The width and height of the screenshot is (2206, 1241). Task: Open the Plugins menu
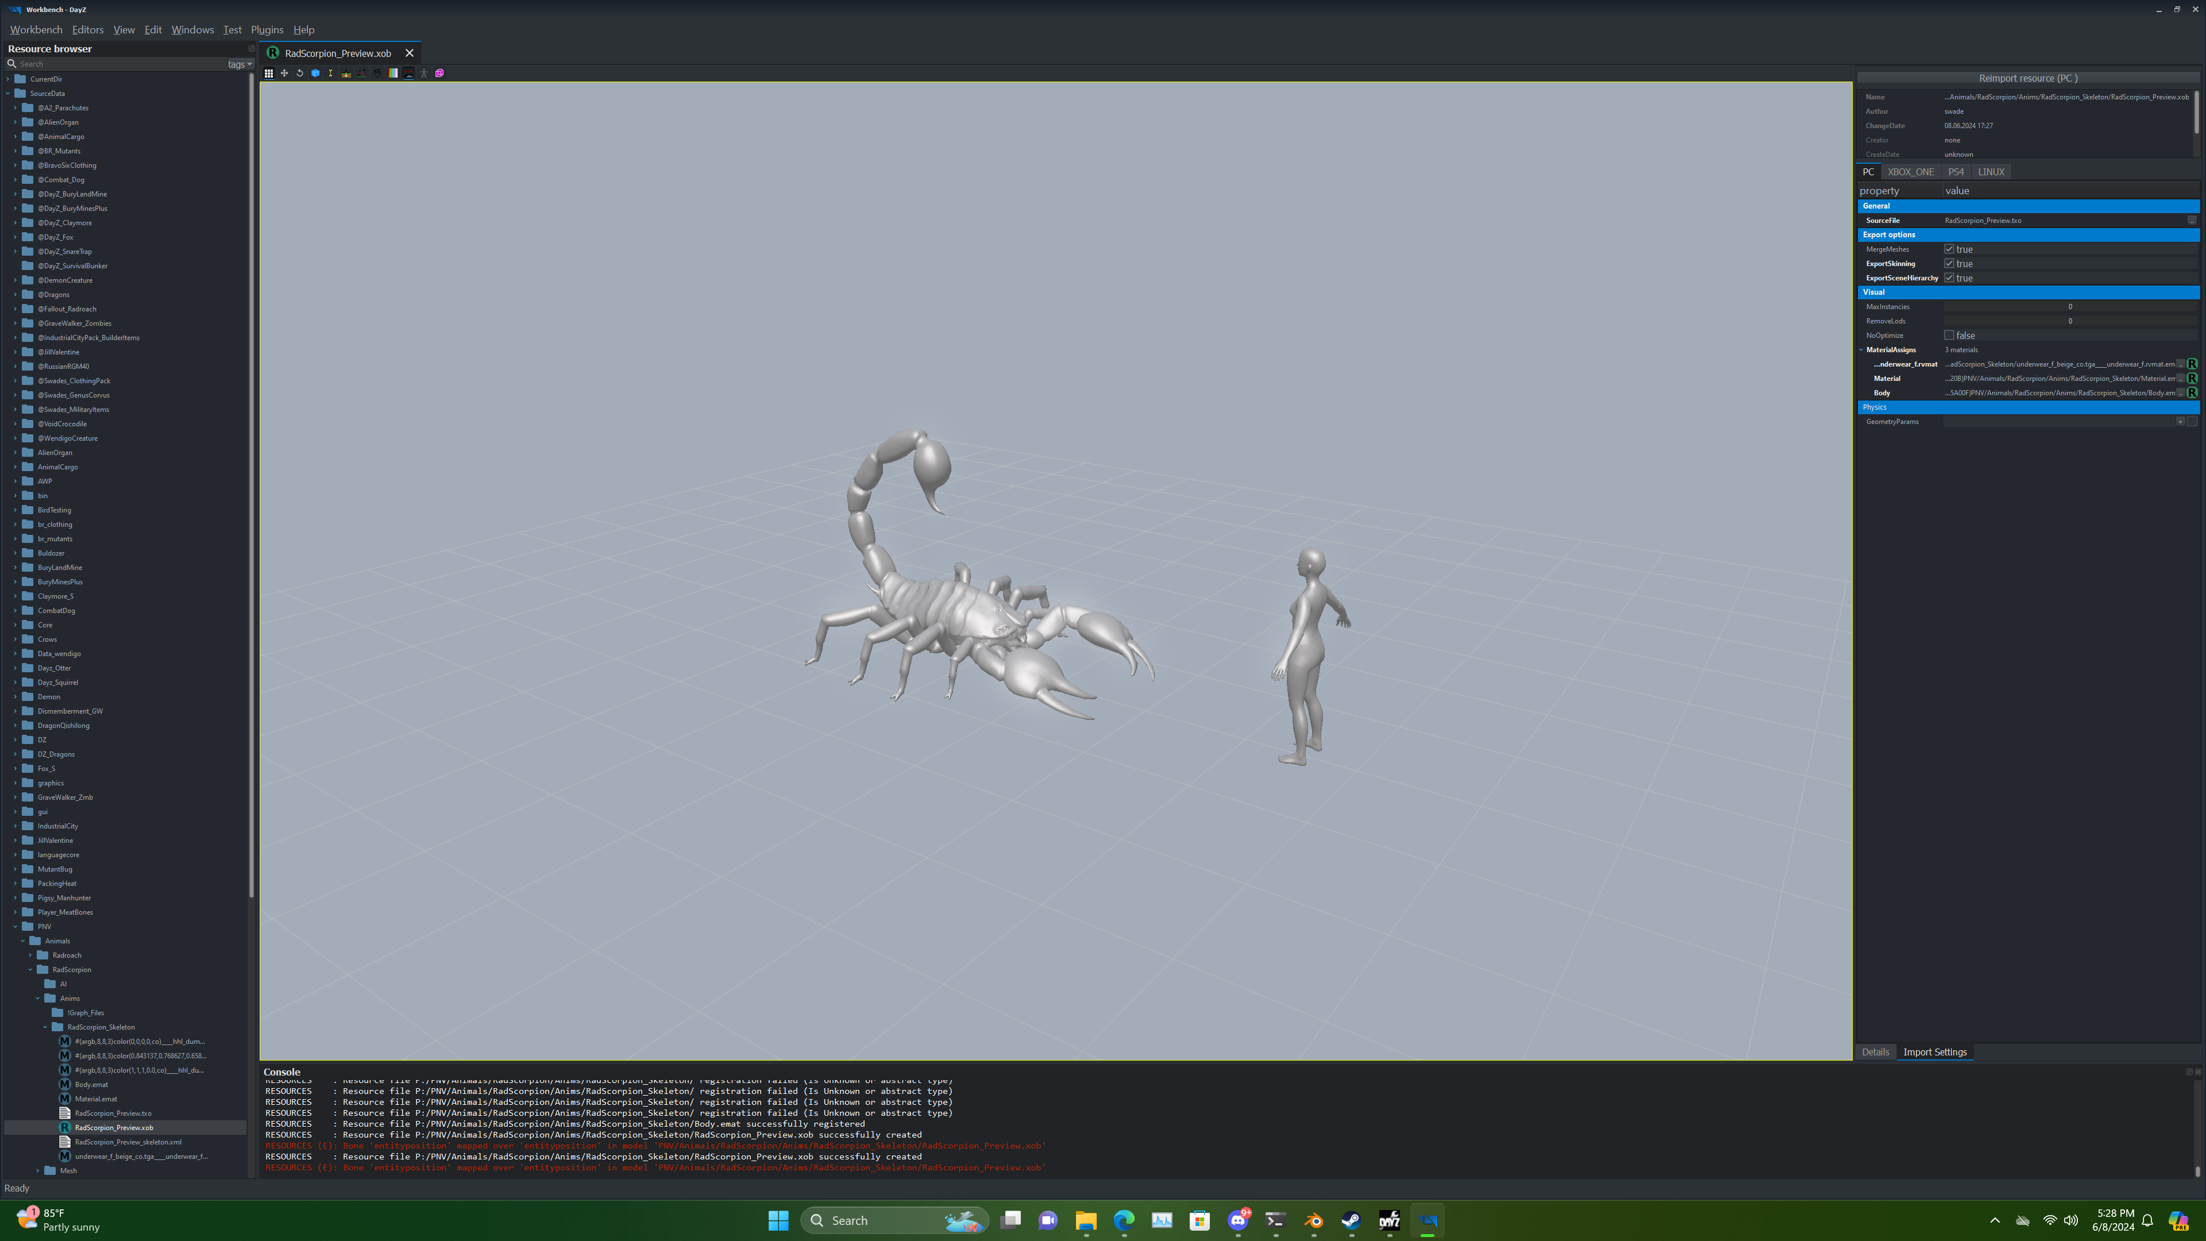click(x=267, y=29)
